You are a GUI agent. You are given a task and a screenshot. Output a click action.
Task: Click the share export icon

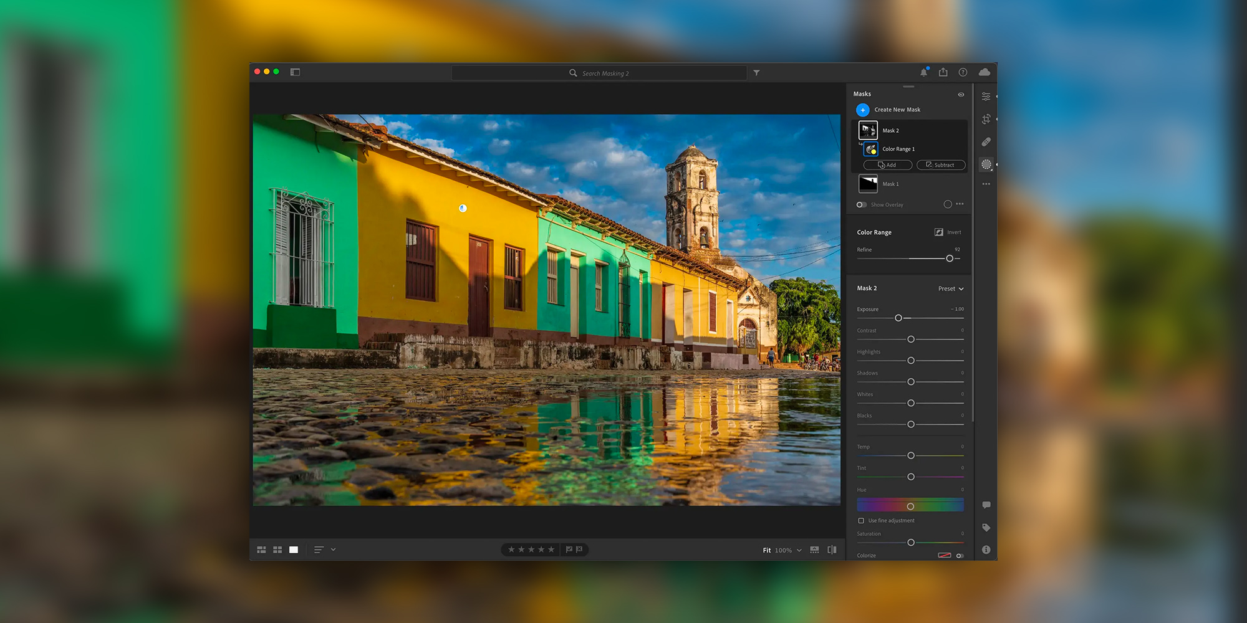click(x=943, y=72)
